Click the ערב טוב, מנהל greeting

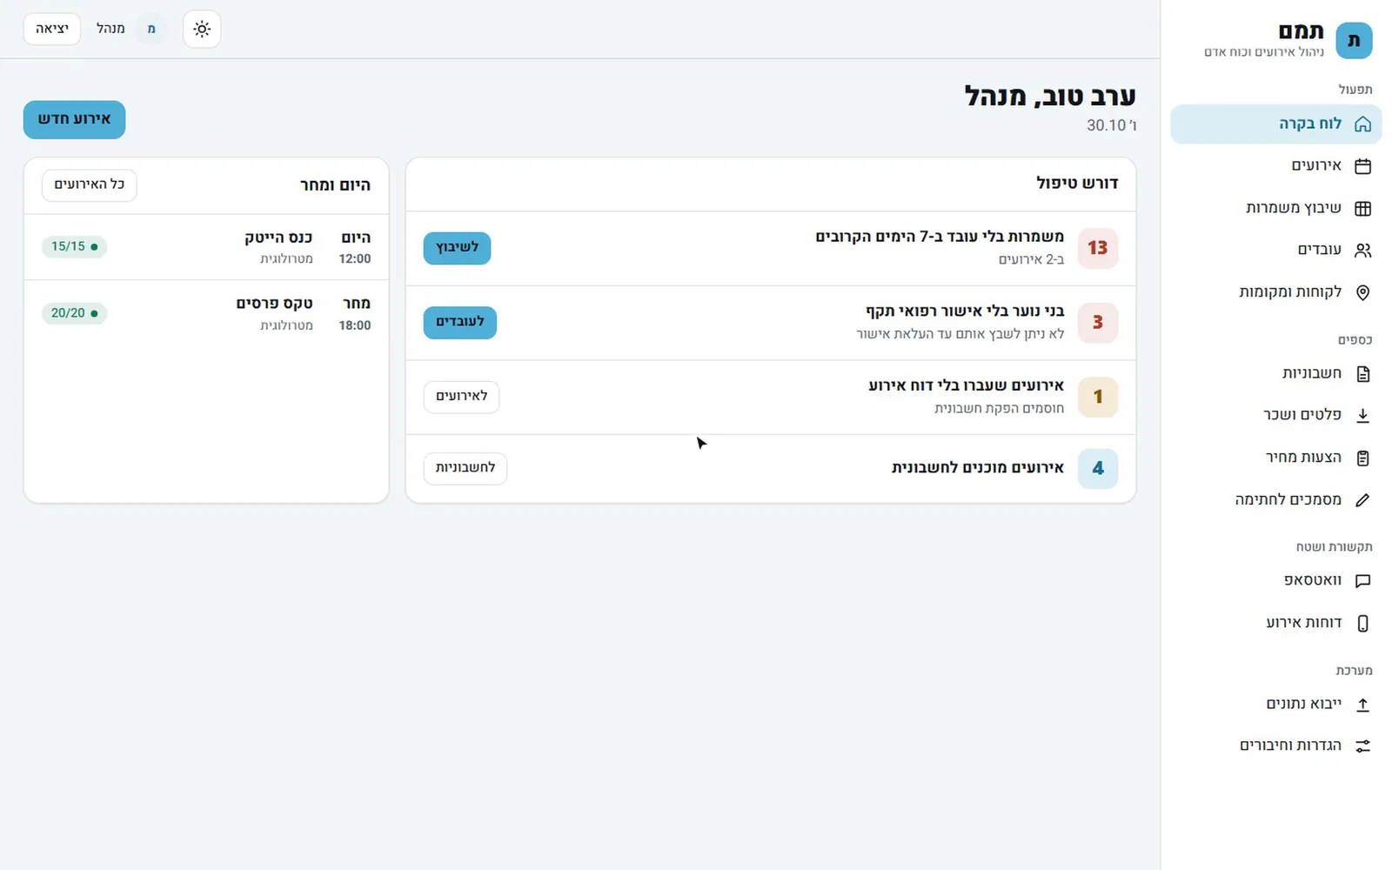[x=1050, y=96]
